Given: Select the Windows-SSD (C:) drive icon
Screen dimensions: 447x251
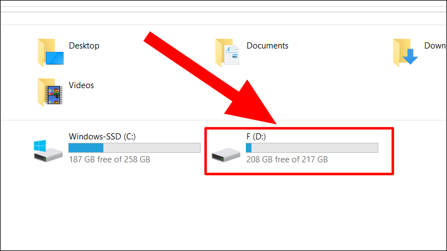Looking at the screenshot, I should (48, 151).
